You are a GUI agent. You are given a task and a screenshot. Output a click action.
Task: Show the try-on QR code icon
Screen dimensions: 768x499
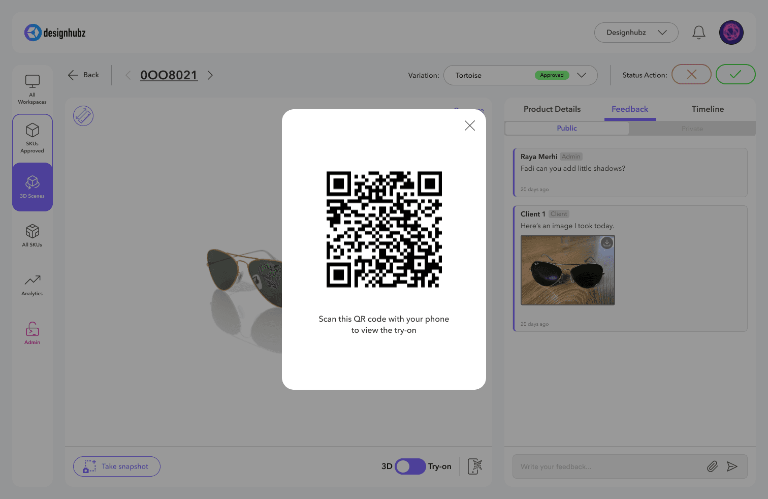coord(475,466)
